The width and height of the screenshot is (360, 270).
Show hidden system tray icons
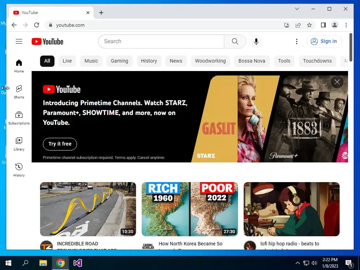pos(297,263)
